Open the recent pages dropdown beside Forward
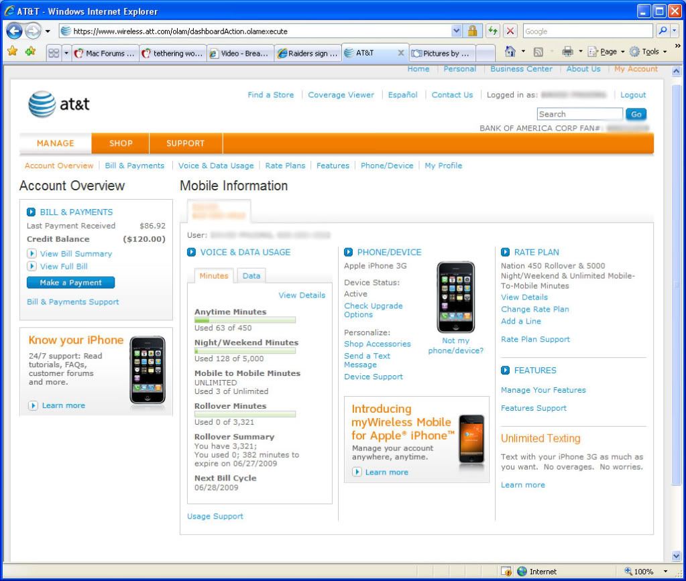Image resolution: width=686 pixels, height=581 pixels. coord(48,31)
